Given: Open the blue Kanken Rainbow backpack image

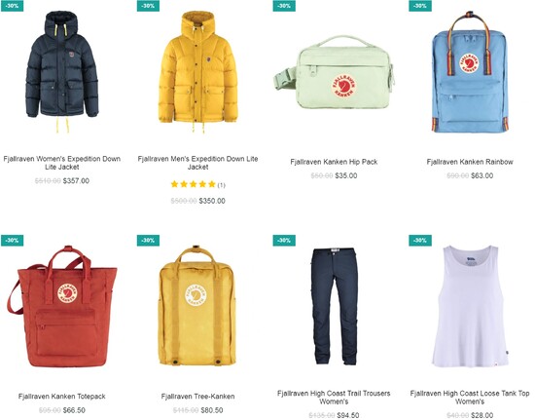Looking at the screenshot, I should 470,72.
